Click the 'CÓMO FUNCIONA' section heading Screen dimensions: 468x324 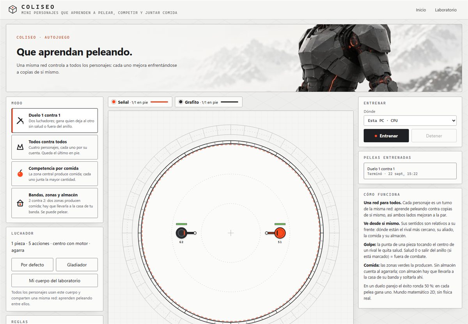click(381, 194)
